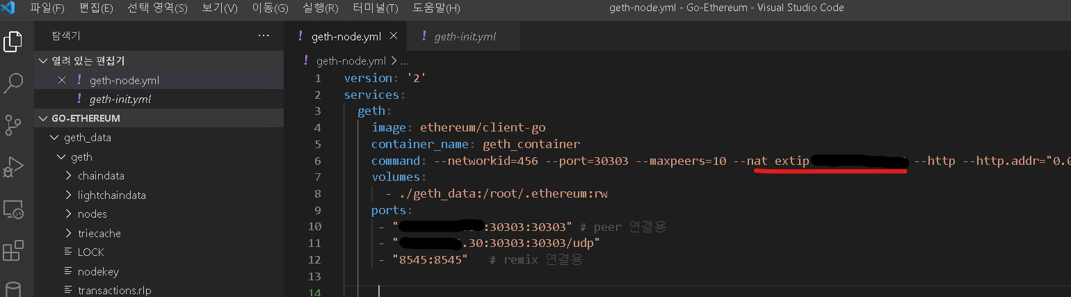Click the 'volumes' key
Viewport: 1071px width, 297px height.
pyautogui.click(x=395, y=177)
